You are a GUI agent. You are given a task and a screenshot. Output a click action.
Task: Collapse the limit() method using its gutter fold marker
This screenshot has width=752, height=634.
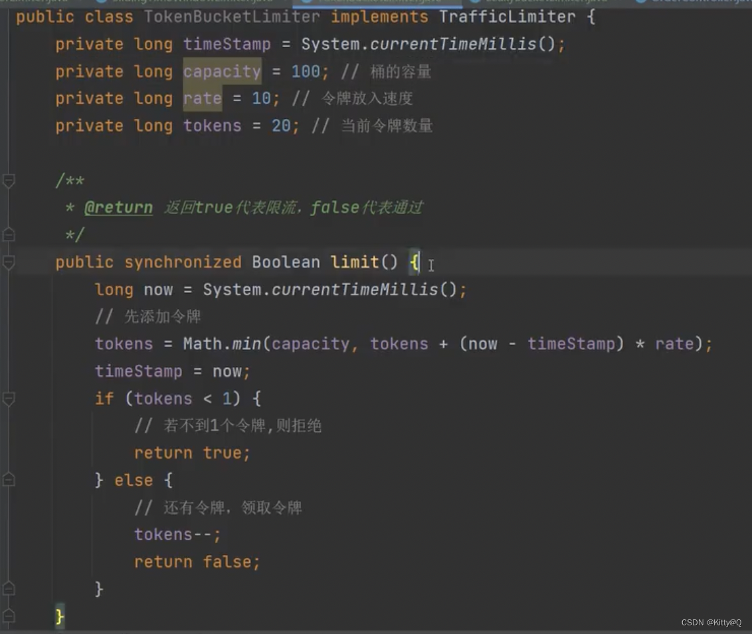pyautogui.click(x=9, y=262)
